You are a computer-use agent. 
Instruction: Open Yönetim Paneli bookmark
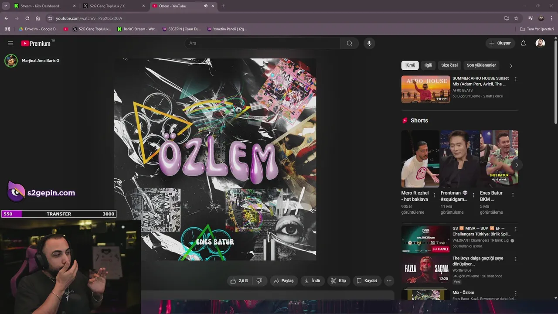point(227,29)
